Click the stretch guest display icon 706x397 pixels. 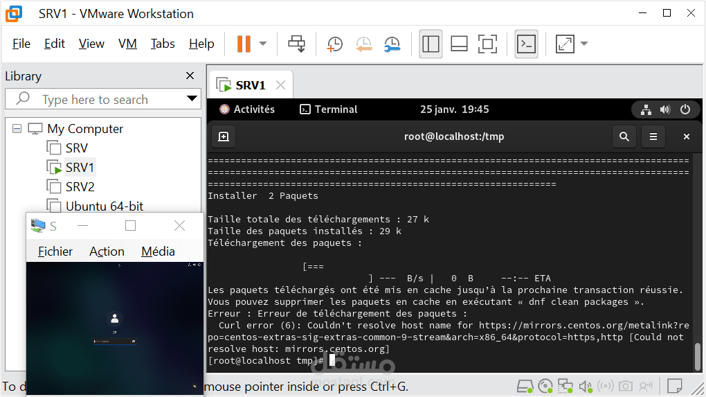565,44
